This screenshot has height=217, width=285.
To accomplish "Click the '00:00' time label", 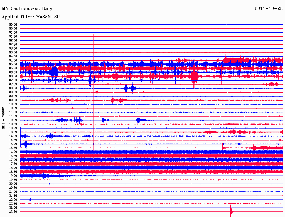I will click(13, 24).
